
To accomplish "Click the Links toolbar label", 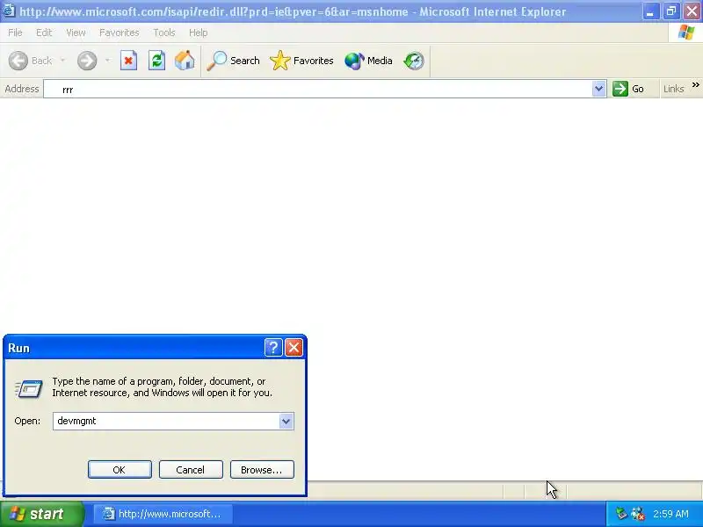I will pos(673,89).
